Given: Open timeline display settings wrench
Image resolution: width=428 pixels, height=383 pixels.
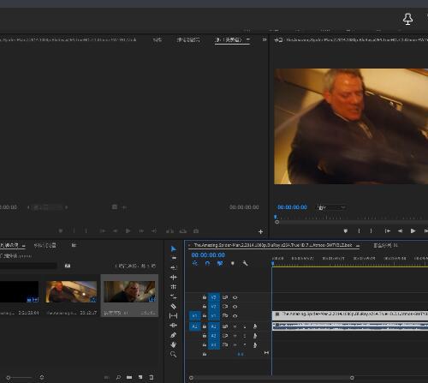Looking at the screenshot, I should coord(245,263).
